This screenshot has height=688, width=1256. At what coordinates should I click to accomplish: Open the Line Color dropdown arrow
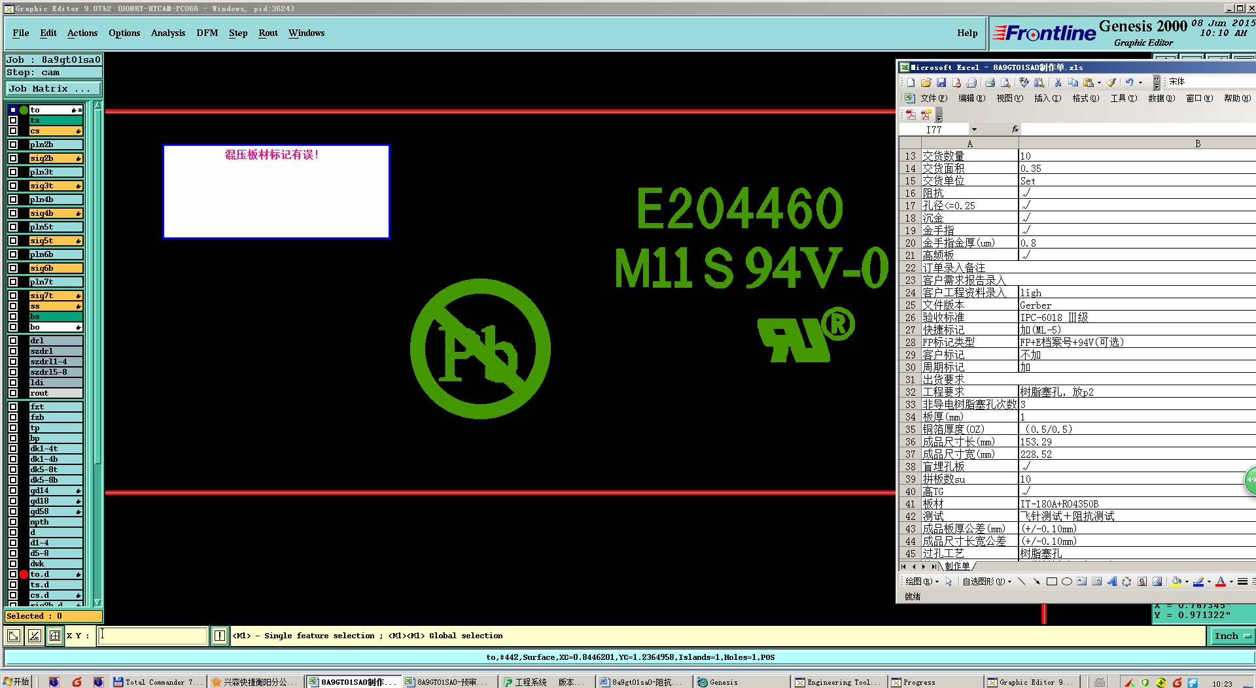[1209, 581]
